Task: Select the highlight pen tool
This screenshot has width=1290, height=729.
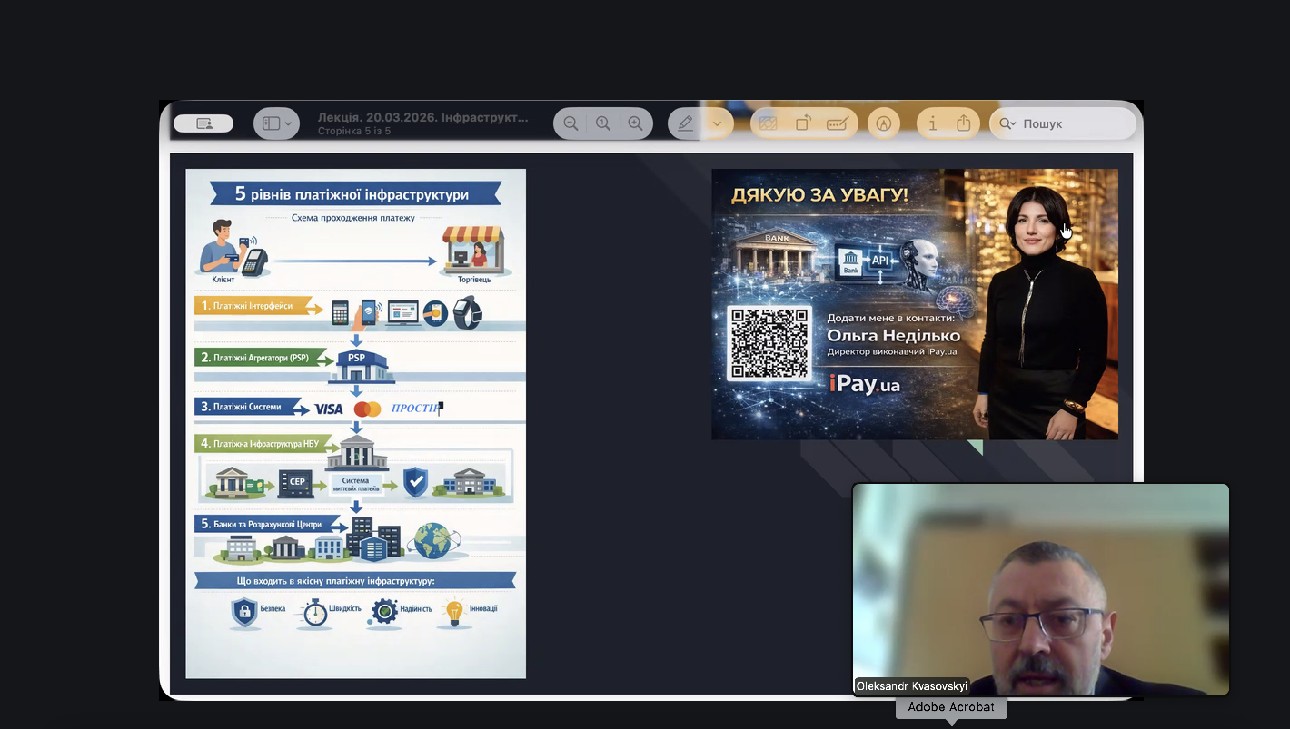Action: tap(685, 123)
